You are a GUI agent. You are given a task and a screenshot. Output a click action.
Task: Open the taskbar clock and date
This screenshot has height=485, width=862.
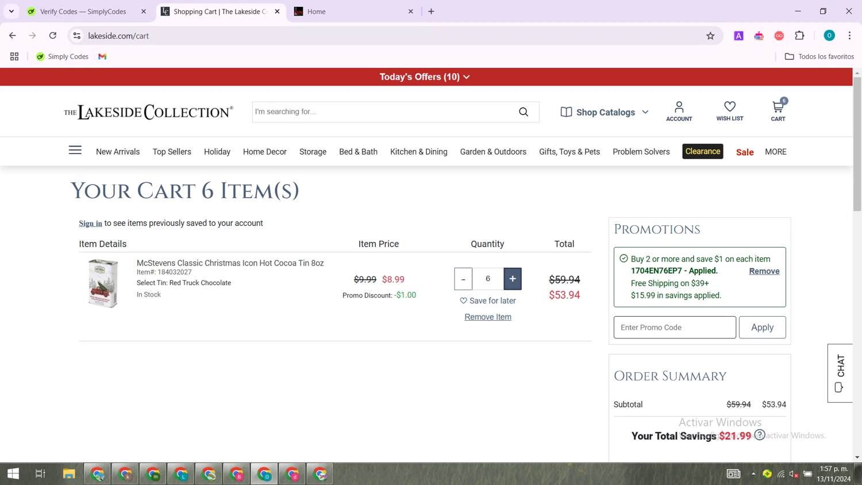pos(834,474)
